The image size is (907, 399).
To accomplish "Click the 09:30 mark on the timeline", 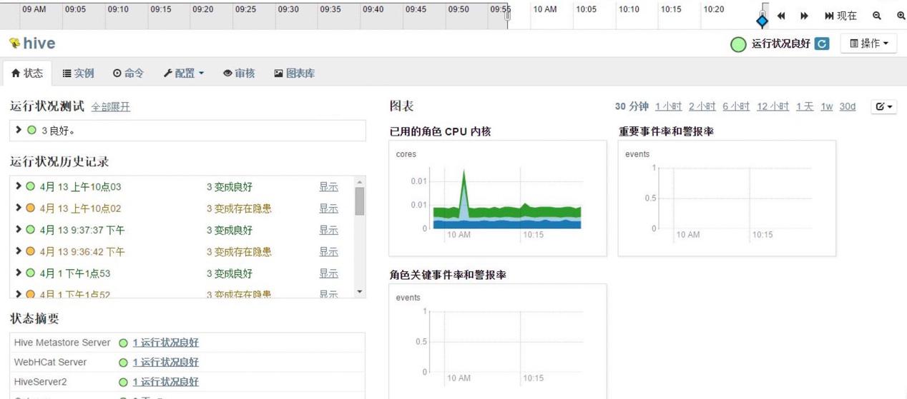I will 288,9.
